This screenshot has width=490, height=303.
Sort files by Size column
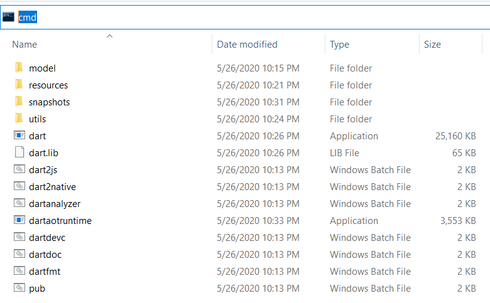pos(432,45)
